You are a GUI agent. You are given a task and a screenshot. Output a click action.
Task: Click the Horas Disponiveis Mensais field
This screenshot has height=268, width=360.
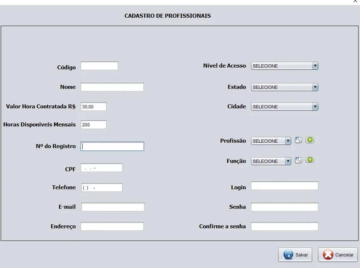(93, 125)
